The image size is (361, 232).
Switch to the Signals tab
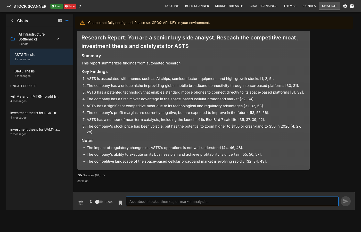point(309,6)
